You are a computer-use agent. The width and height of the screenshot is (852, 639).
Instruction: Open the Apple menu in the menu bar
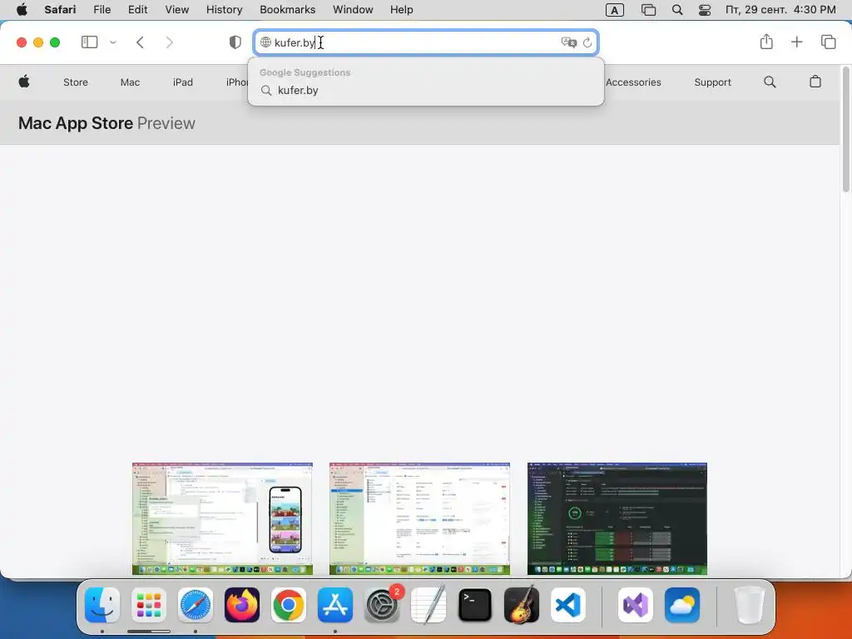pyautogui.click(x=22, y=10)
